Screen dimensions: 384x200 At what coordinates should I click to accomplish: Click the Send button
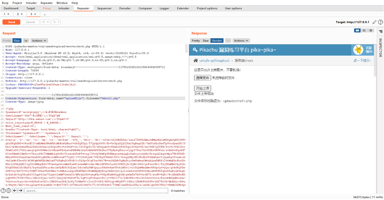12,22
